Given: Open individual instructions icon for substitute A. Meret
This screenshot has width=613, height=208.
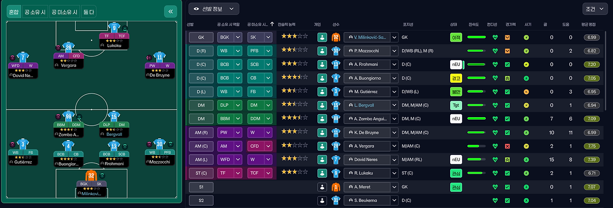Looking at the screenshot, I should (x=322, y=186).
